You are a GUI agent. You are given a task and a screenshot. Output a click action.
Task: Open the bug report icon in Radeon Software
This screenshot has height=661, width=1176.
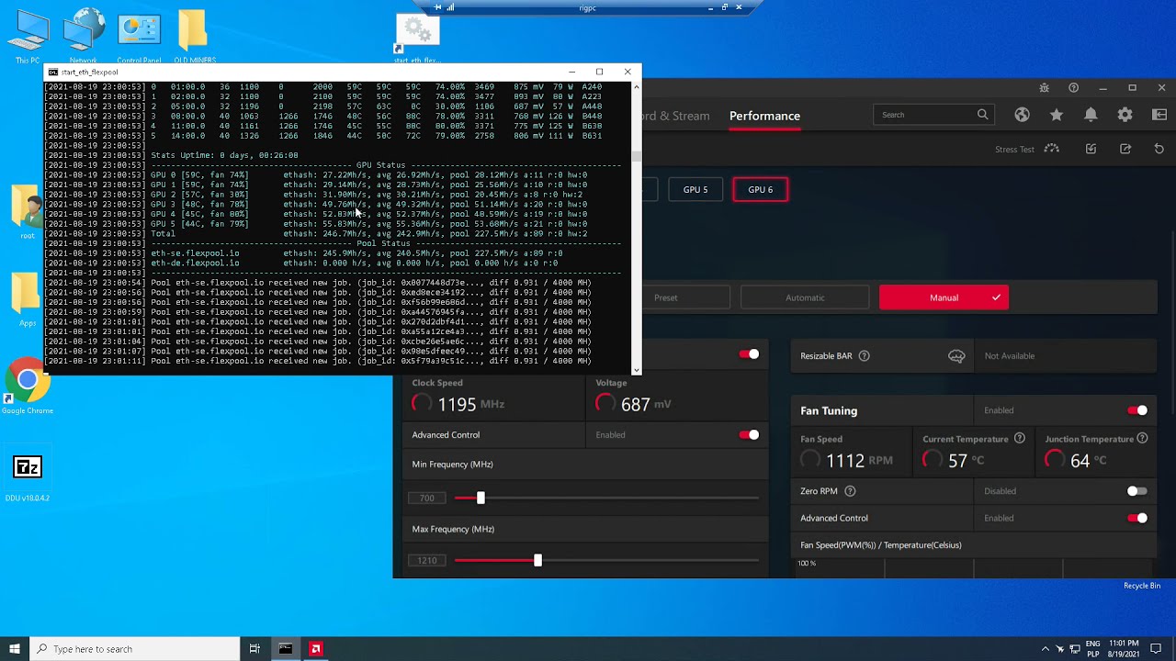[x=1044, y=88]
